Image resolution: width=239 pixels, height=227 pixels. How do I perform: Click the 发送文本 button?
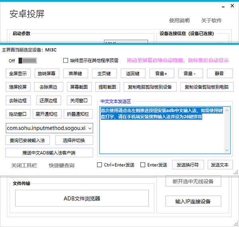point(220,165)
